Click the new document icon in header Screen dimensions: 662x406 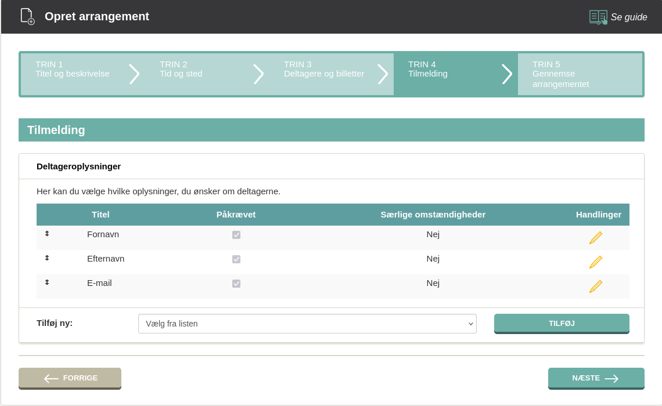pyautogui.click(x=27, y=16)
